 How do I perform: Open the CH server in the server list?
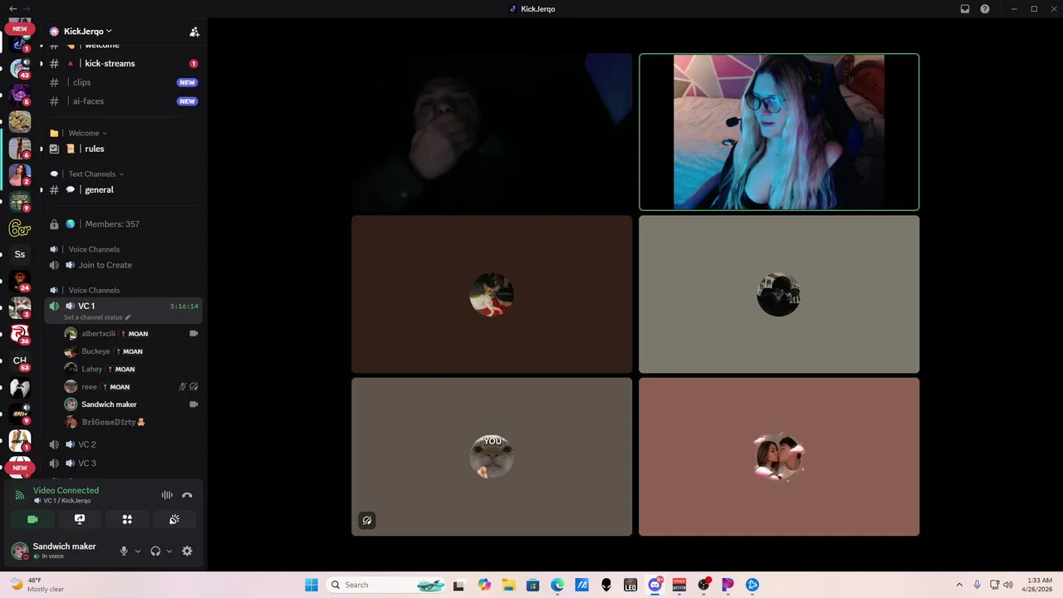click(x=20, y=360)
